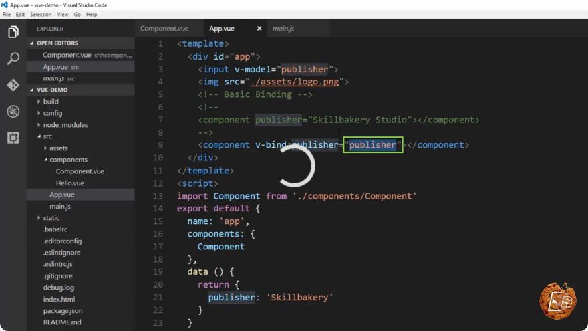Screen dimensions: 588x331
Task: Click the VS Code logo in title bar
Action: coord(4,5)
